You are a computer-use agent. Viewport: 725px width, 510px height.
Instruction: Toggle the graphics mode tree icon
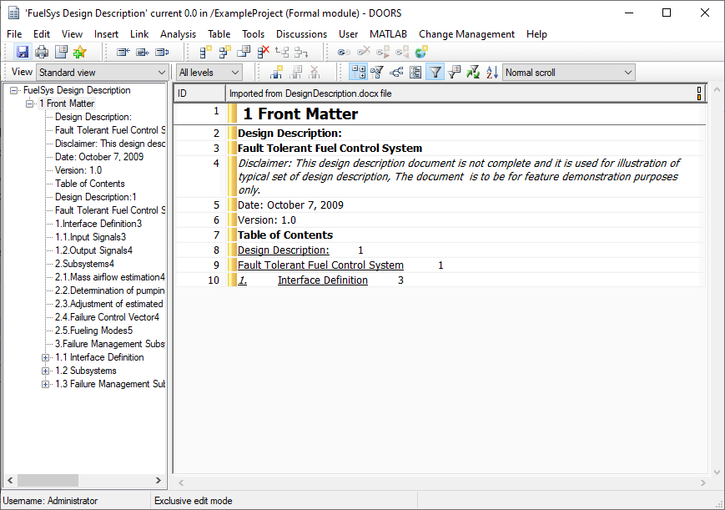(x=396, y=73)
